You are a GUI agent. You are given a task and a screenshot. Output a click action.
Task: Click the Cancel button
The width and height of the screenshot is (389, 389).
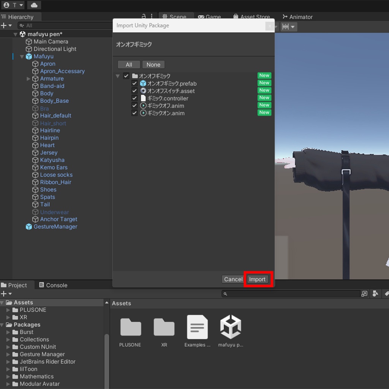coord(233,279)
